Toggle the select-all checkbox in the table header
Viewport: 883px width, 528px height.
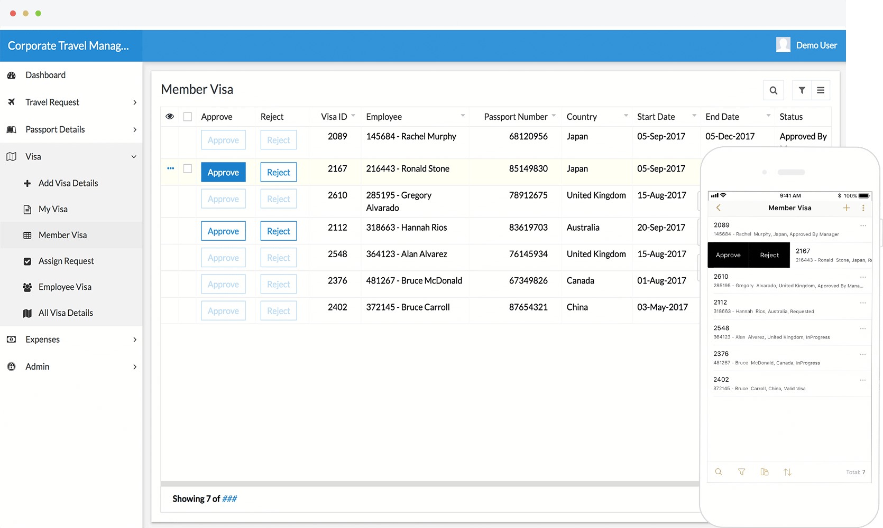188,116
